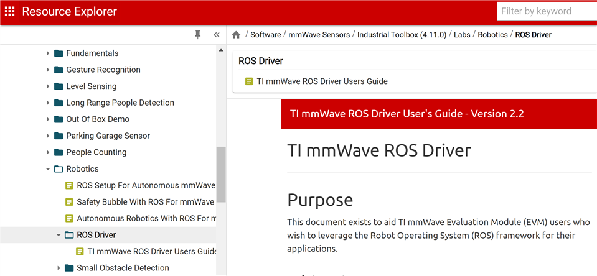
Task: Select Robotics tree item label
Action: 82,169
